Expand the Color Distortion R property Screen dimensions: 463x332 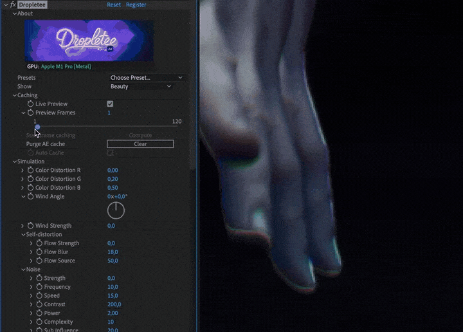pos(23,170)
